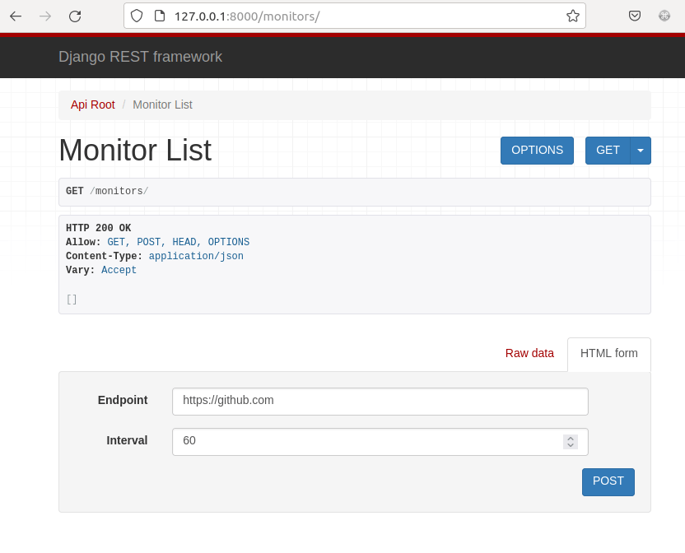Save page to Pocket using pocket icon
Screen dimensions: 685x553
coord(634,16)
